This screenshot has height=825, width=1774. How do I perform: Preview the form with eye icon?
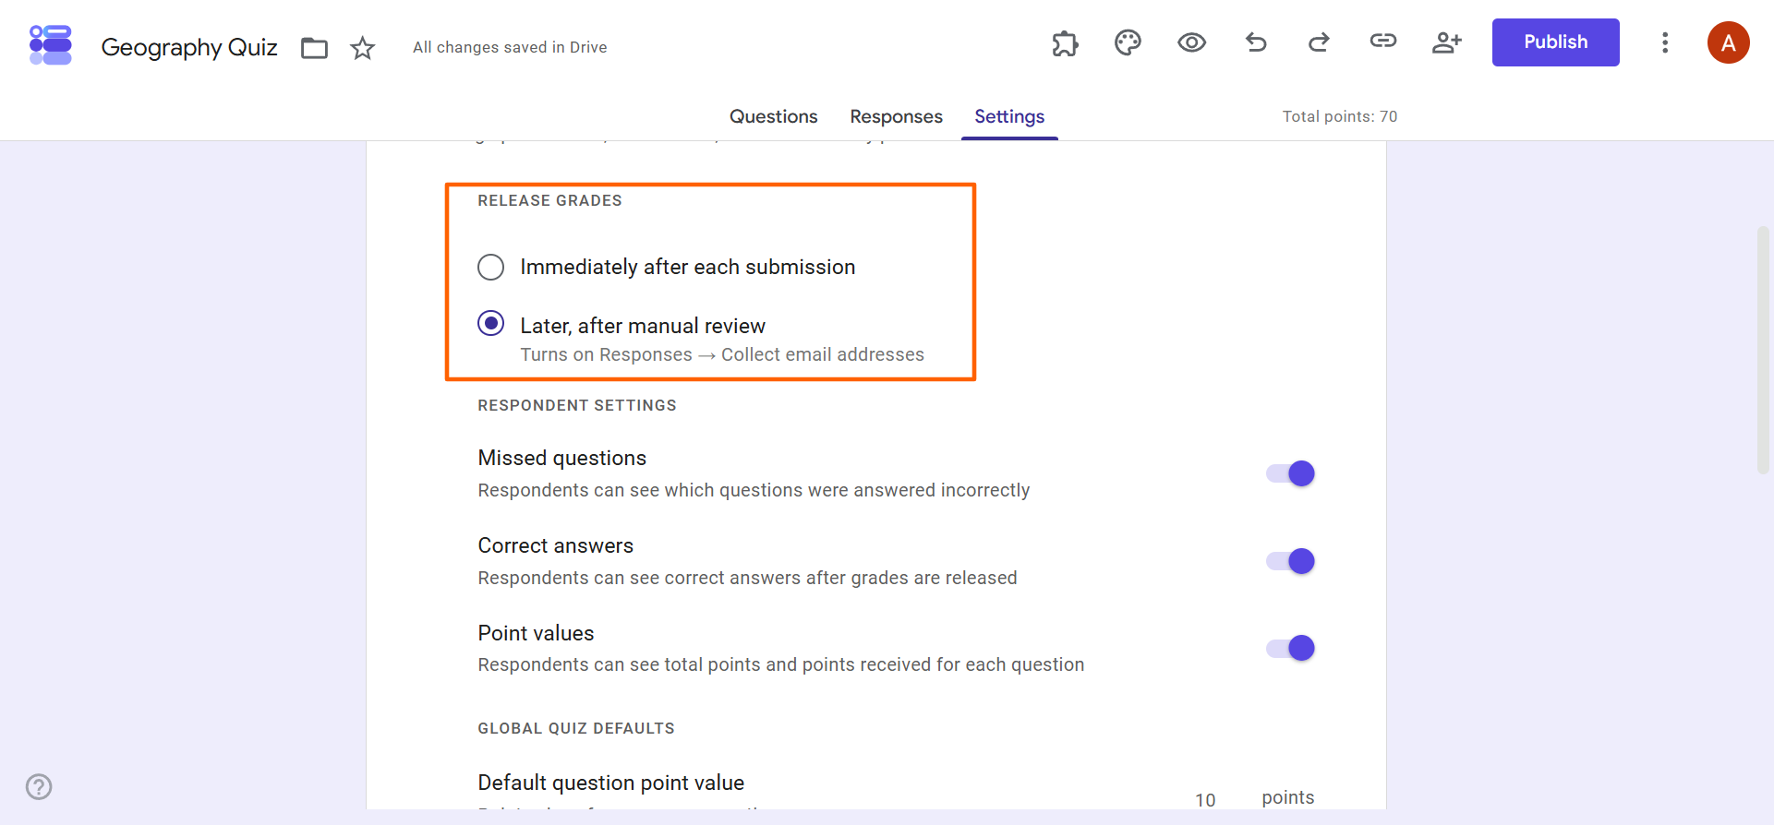point(1191,42)
